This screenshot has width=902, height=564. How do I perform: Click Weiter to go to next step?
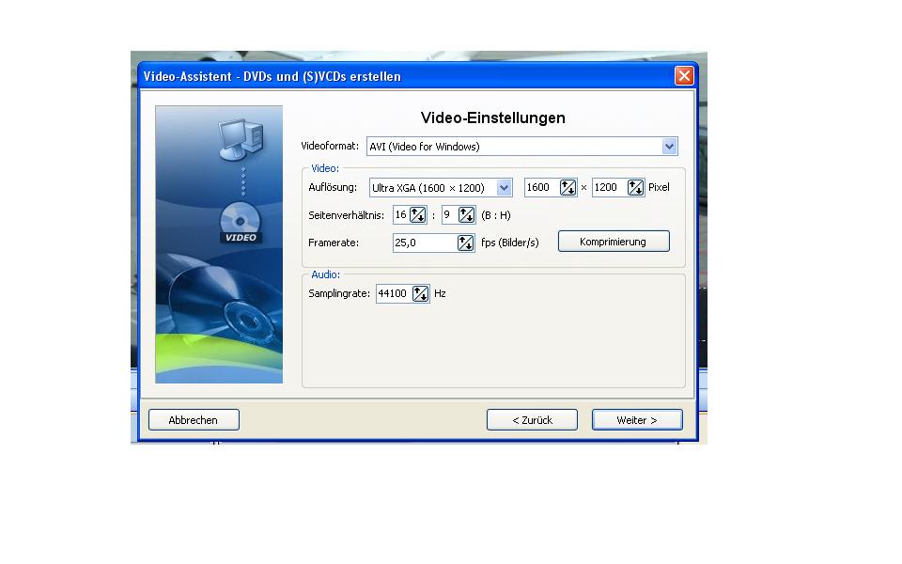636,420
